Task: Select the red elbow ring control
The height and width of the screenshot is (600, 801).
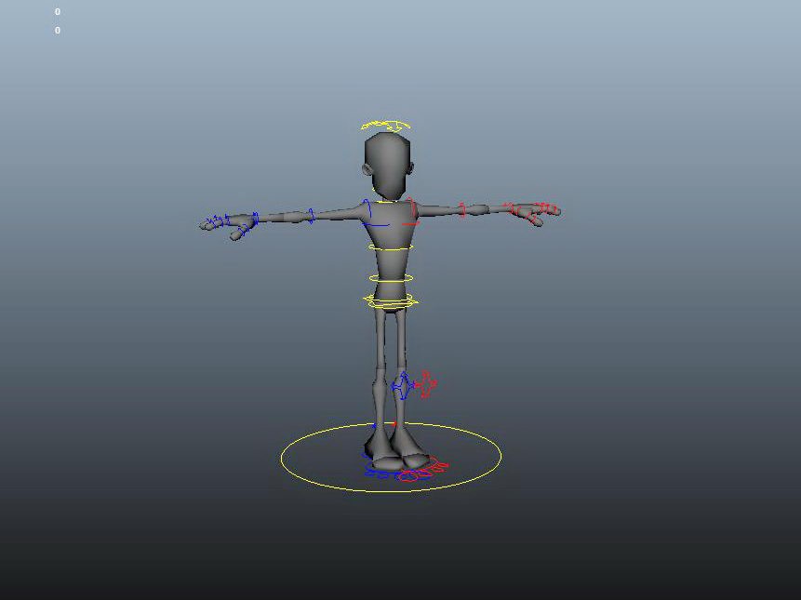Action: pos(462,210)
